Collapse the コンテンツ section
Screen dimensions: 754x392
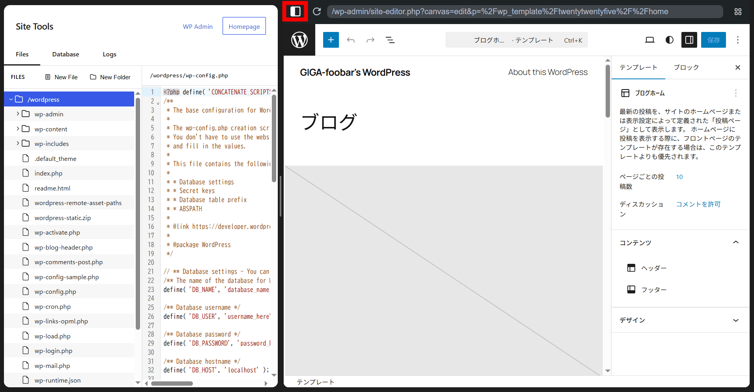[735, 243]
